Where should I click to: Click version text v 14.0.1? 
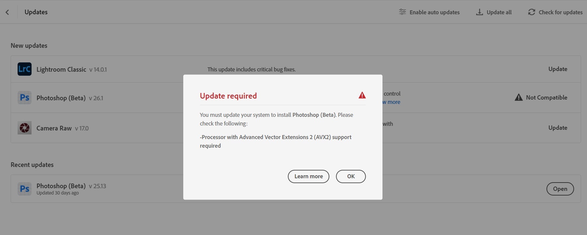tap(98, 70)
